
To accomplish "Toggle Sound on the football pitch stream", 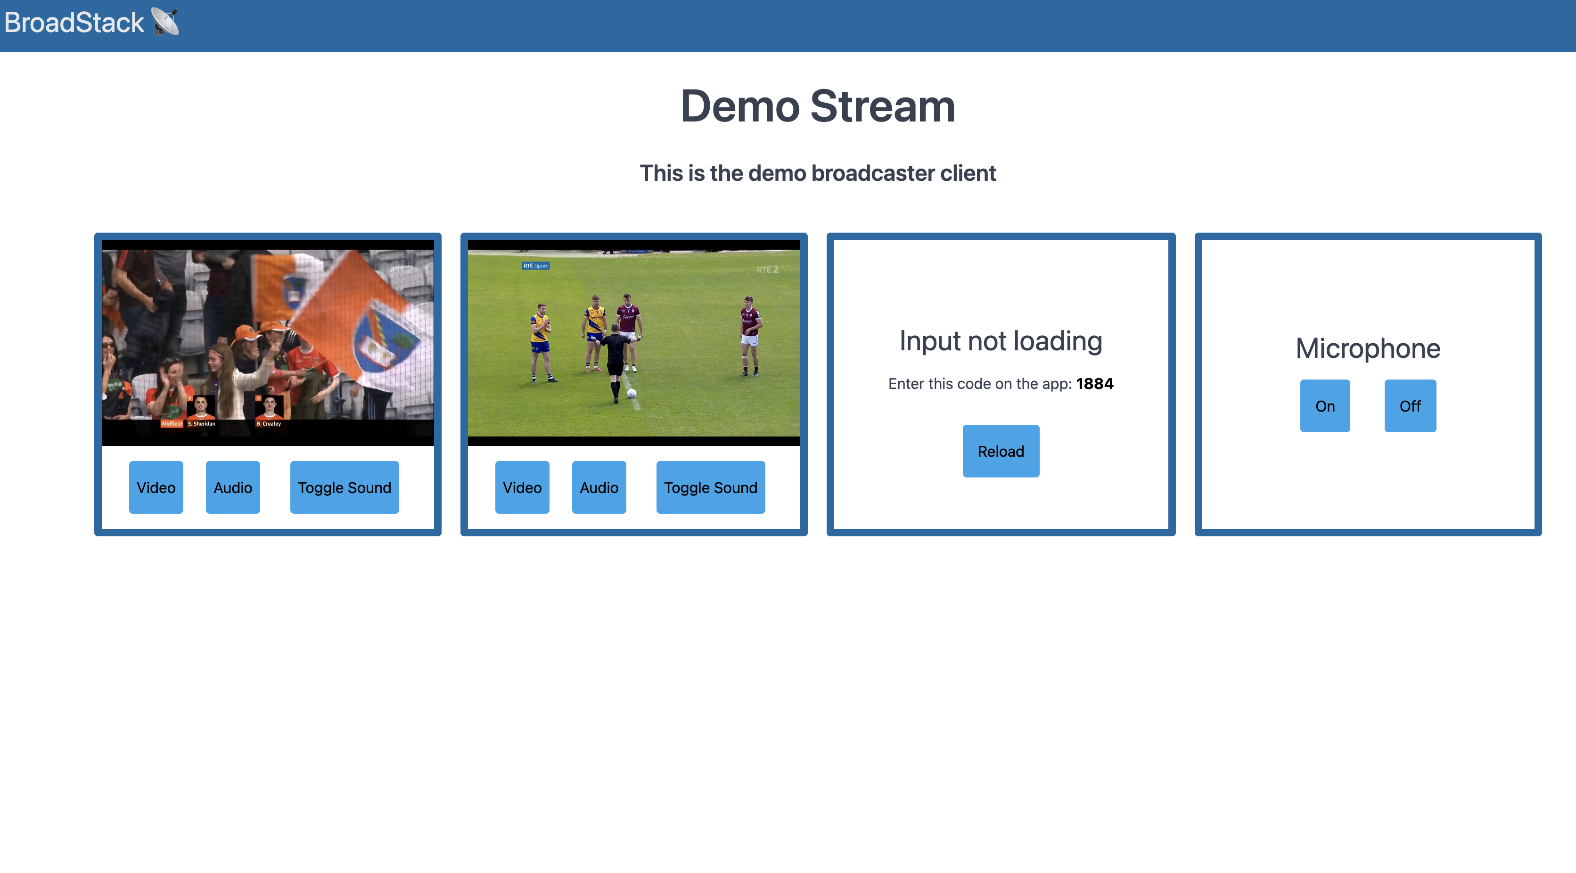I will pos(710,487).
